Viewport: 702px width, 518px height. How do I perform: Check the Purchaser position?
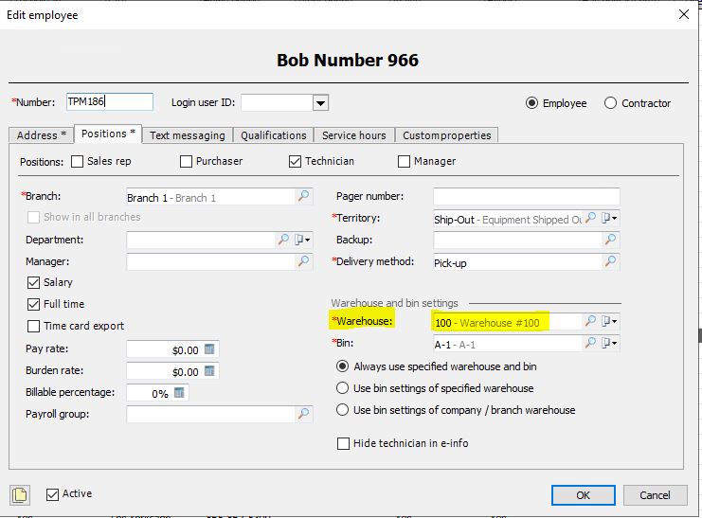186,161
